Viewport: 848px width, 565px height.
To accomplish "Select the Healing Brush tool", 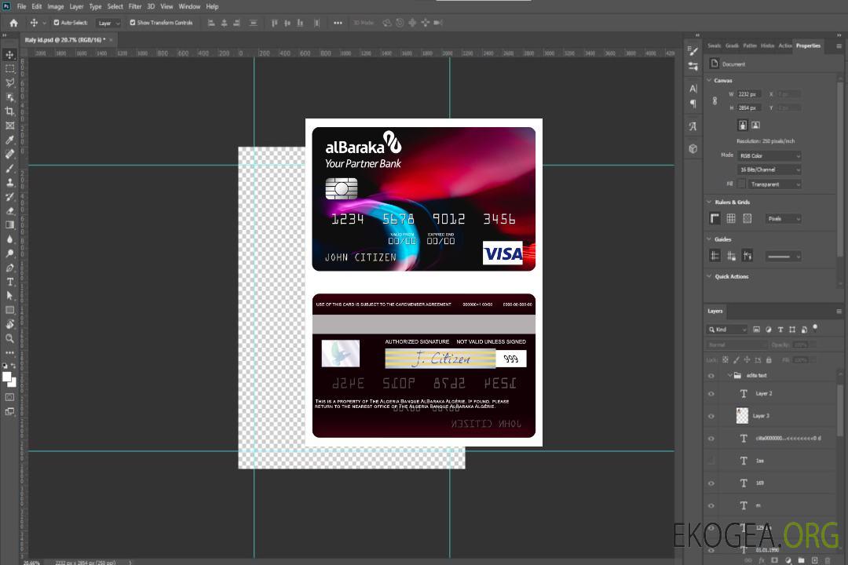I will 9,154.
